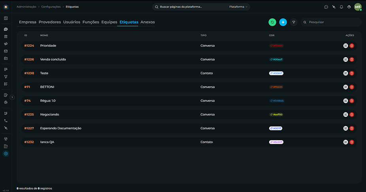Add a new tag with plus button
Screen dimensions: 366x192
click(283, 22)
